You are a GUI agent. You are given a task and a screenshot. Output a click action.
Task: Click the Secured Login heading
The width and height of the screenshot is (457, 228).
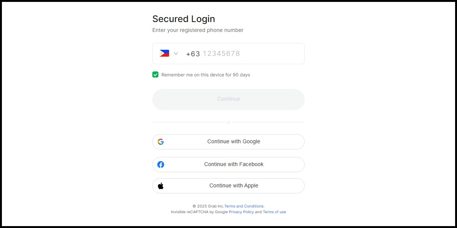(184, 19)
